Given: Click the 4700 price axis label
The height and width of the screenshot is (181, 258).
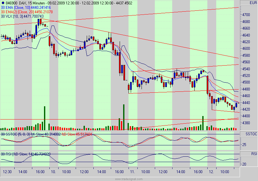Looking at the screenshot, I should point(246,15).
